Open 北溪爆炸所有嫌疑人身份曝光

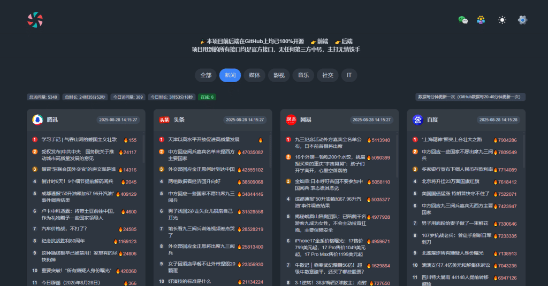[x=453, y=253]
